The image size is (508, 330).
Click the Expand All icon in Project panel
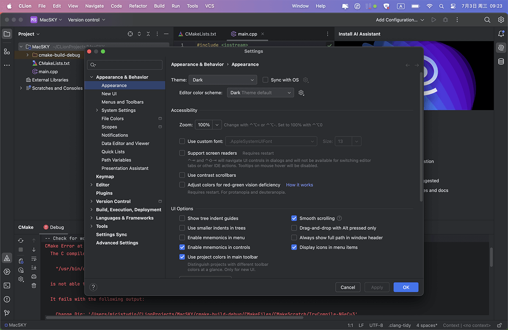[x=139, y=34]
